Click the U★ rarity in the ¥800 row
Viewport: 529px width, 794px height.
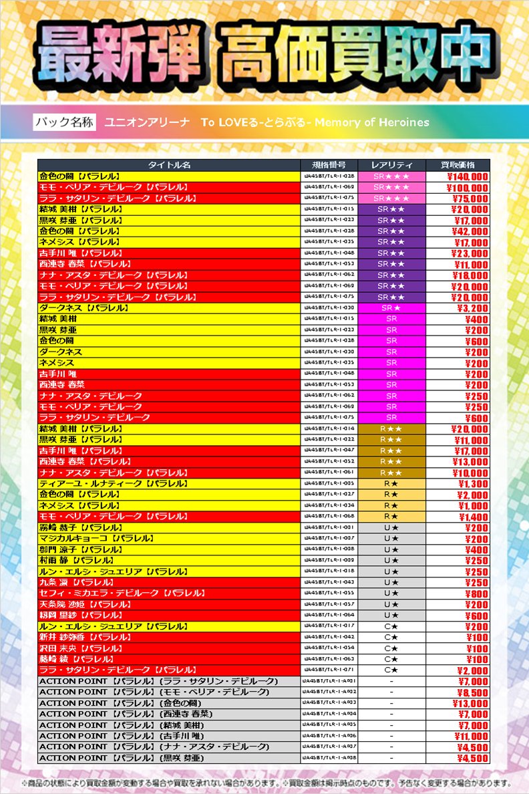coord(391,593)
